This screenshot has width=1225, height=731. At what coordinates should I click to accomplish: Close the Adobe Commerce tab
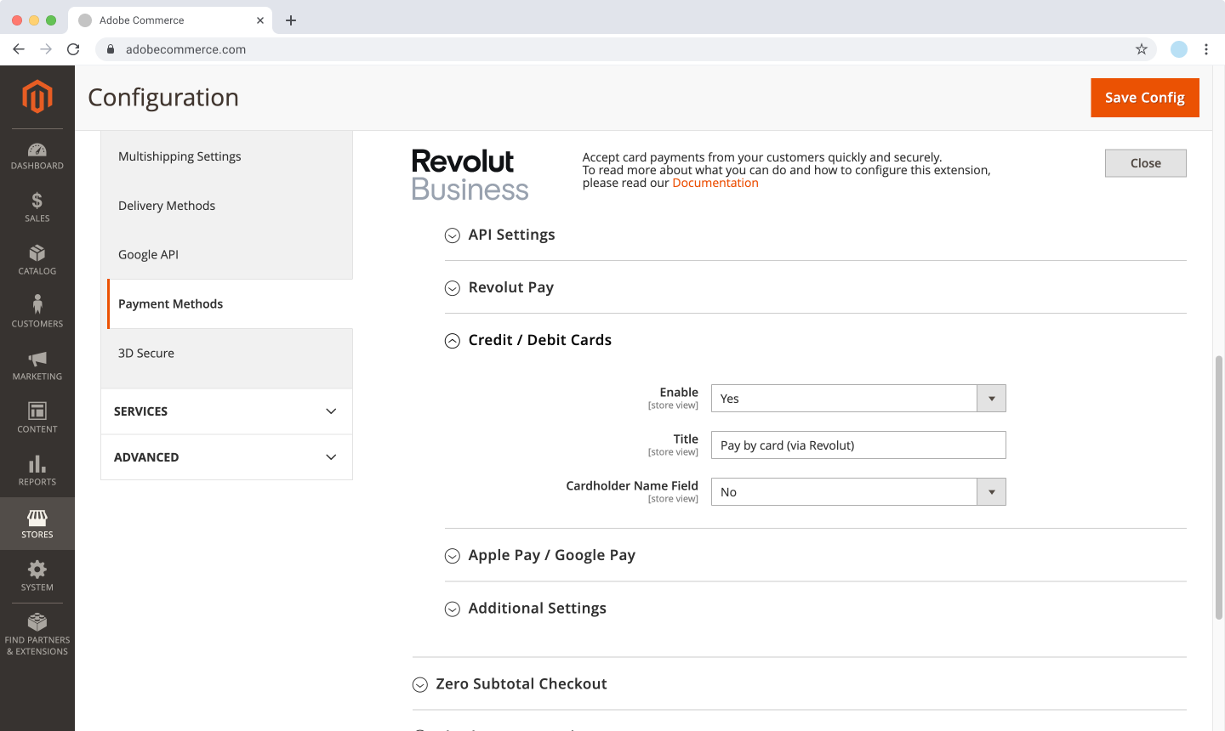click(x=260, y=20)
